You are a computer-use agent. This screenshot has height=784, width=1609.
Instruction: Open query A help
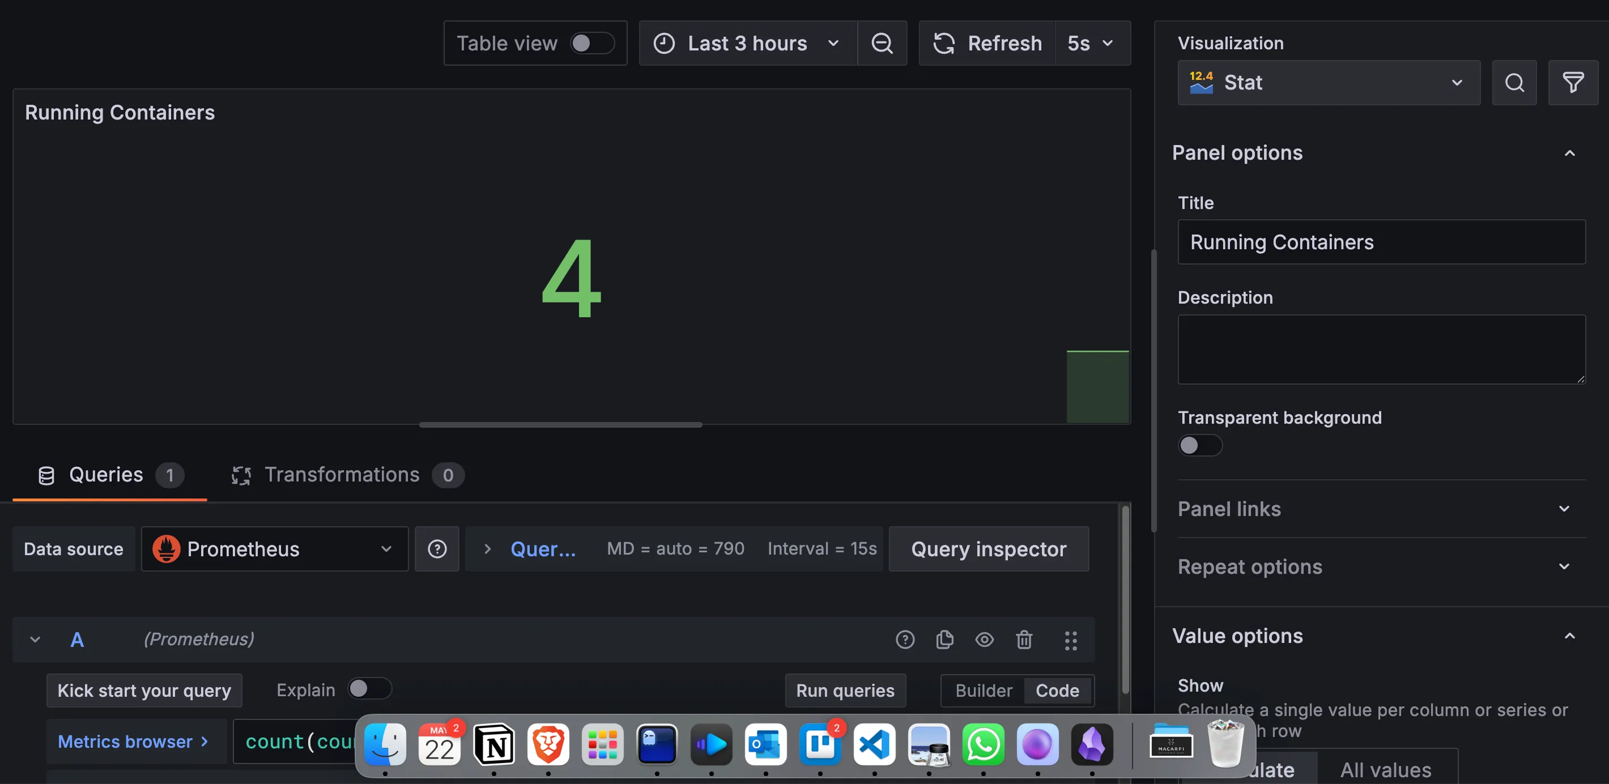click(x=905, y=639)
